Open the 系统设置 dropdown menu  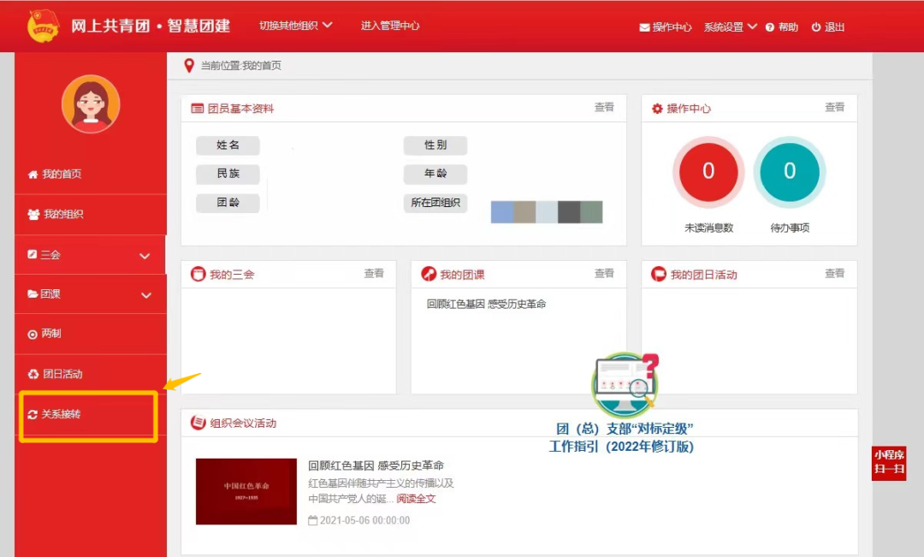730,27
